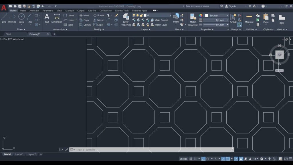Screen dimensions: 293x165
Task: Toggle polar tracking in status bar
Action: (x=208, y=159)
